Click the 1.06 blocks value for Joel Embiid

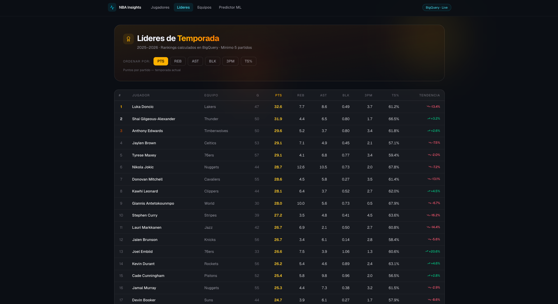(346, 252)
